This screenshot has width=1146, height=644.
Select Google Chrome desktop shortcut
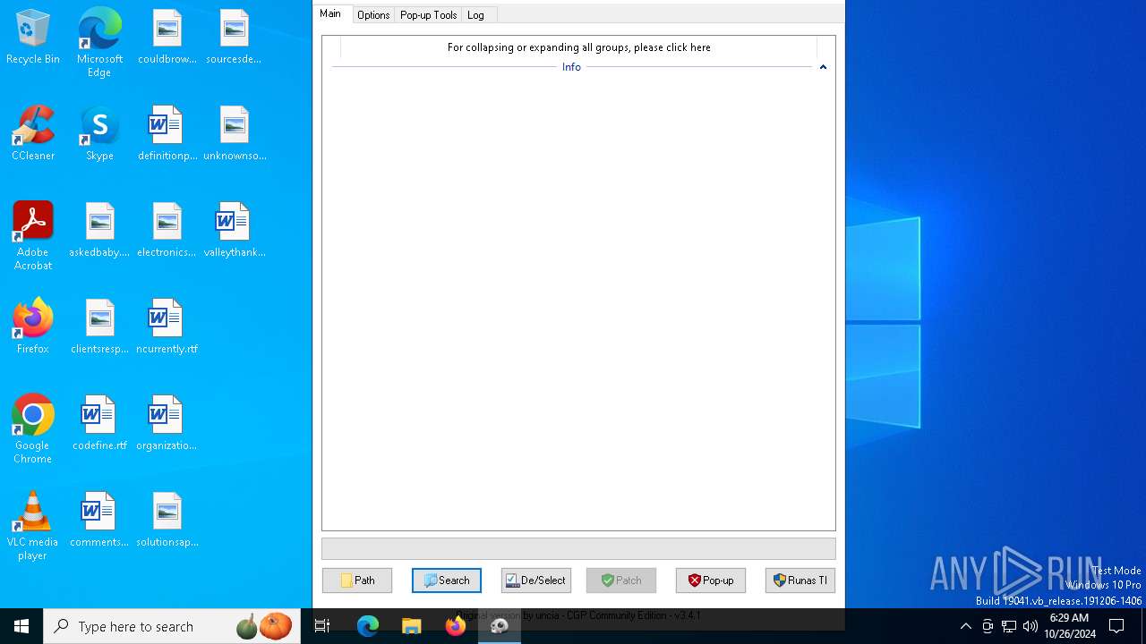point(33,429)
